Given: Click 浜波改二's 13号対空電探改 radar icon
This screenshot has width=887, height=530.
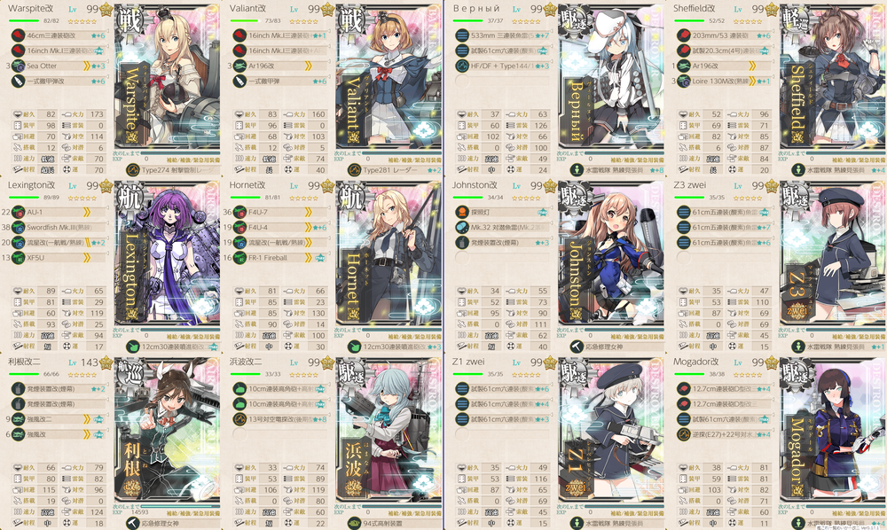Looking at the screenshot, I should tap(239, 420).
